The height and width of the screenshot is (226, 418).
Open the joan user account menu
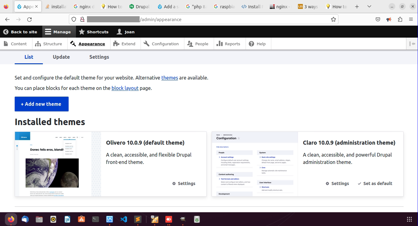click(126, 32)
